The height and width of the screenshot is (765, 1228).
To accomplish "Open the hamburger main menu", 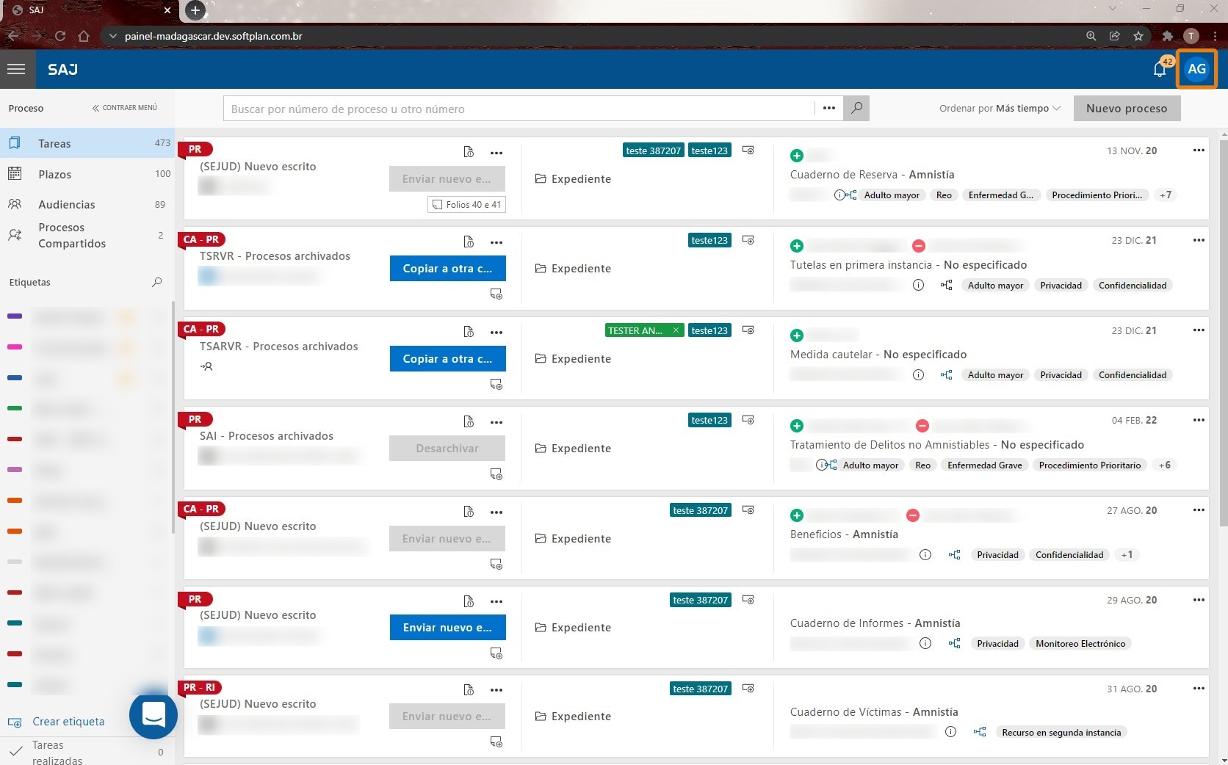I will tap(16, 69).
